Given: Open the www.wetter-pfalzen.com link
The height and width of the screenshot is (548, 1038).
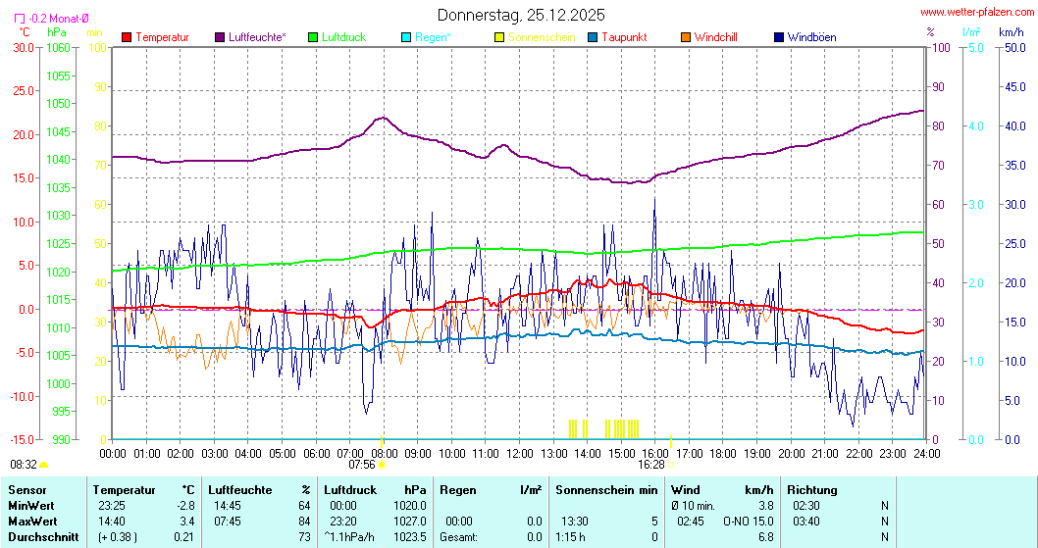Looking at the screenshot, I should 976,12.
